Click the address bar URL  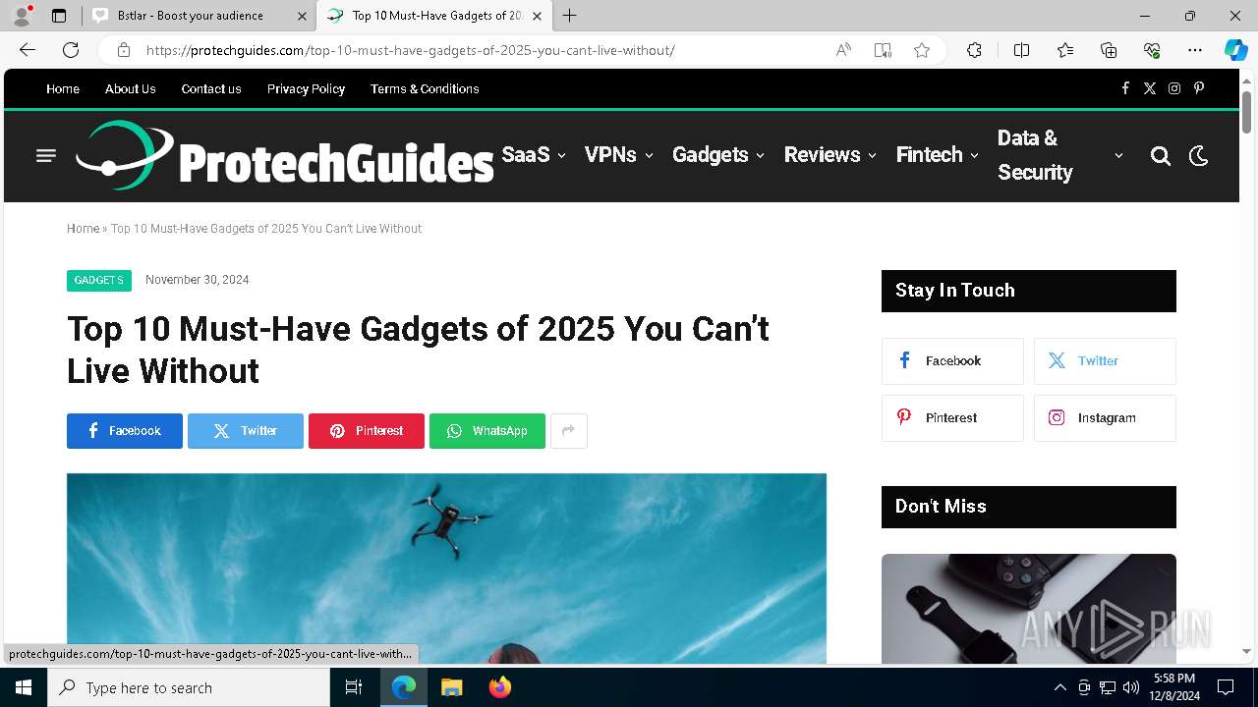pyautogui.click(x=411, y=50)
